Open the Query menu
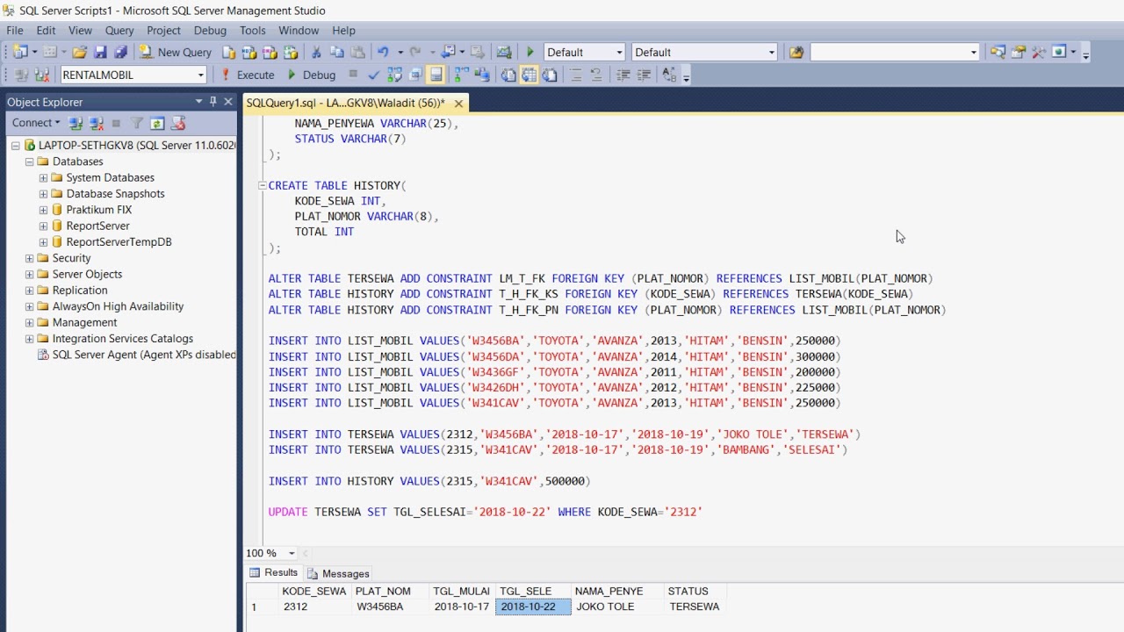Viewport: 1124px width, 632px height. coord(119,31)
